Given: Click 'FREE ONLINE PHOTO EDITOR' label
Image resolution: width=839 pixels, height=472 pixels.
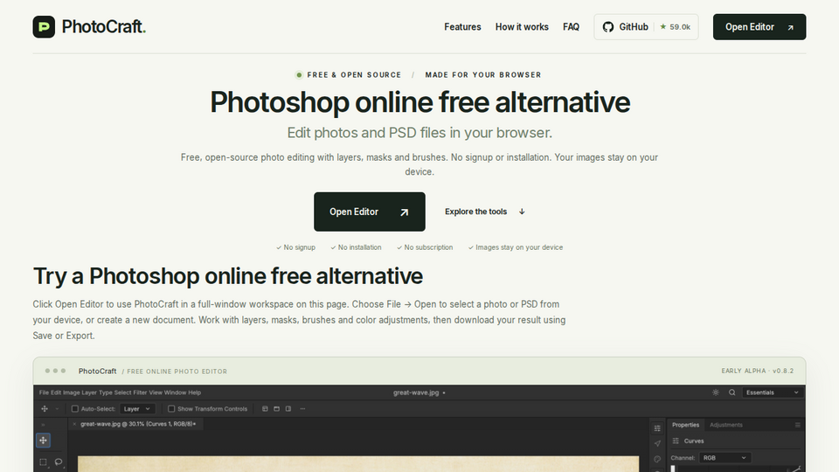Looking at the screenshot, I should (177, 371).
